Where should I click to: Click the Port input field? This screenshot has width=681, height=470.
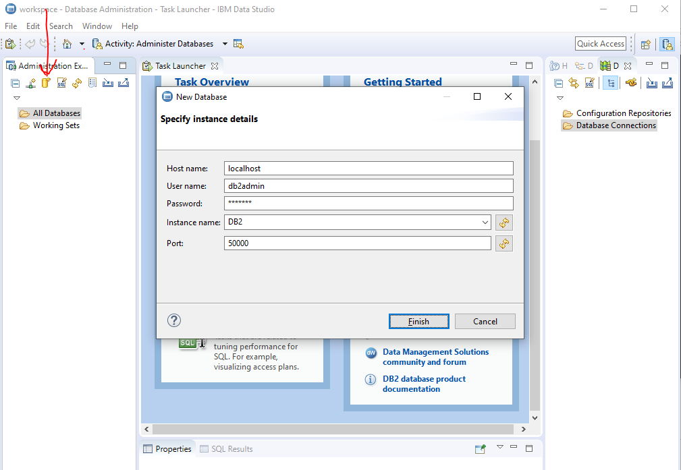tap(358, 243)
